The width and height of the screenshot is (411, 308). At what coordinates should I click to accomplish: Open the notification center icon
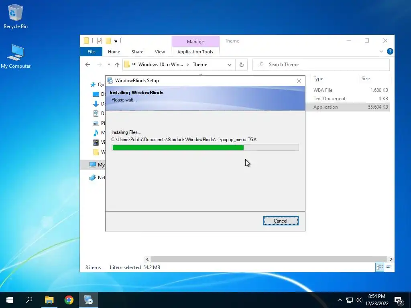(399, 300)
